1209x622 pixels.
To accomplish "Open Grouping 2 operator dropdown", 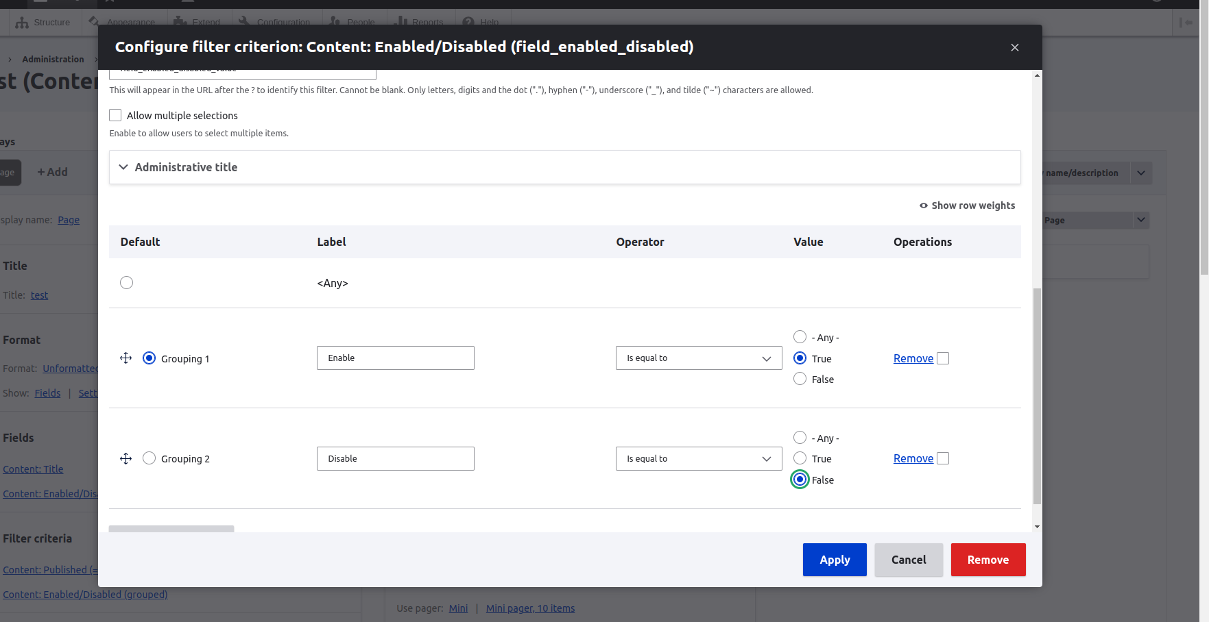I will click(x=698, y=459).
